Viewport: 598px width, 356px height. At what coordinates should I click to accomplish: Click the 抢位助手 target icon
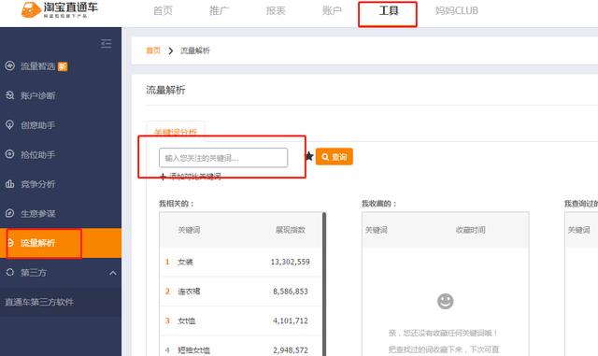click(x=9, y=154)
